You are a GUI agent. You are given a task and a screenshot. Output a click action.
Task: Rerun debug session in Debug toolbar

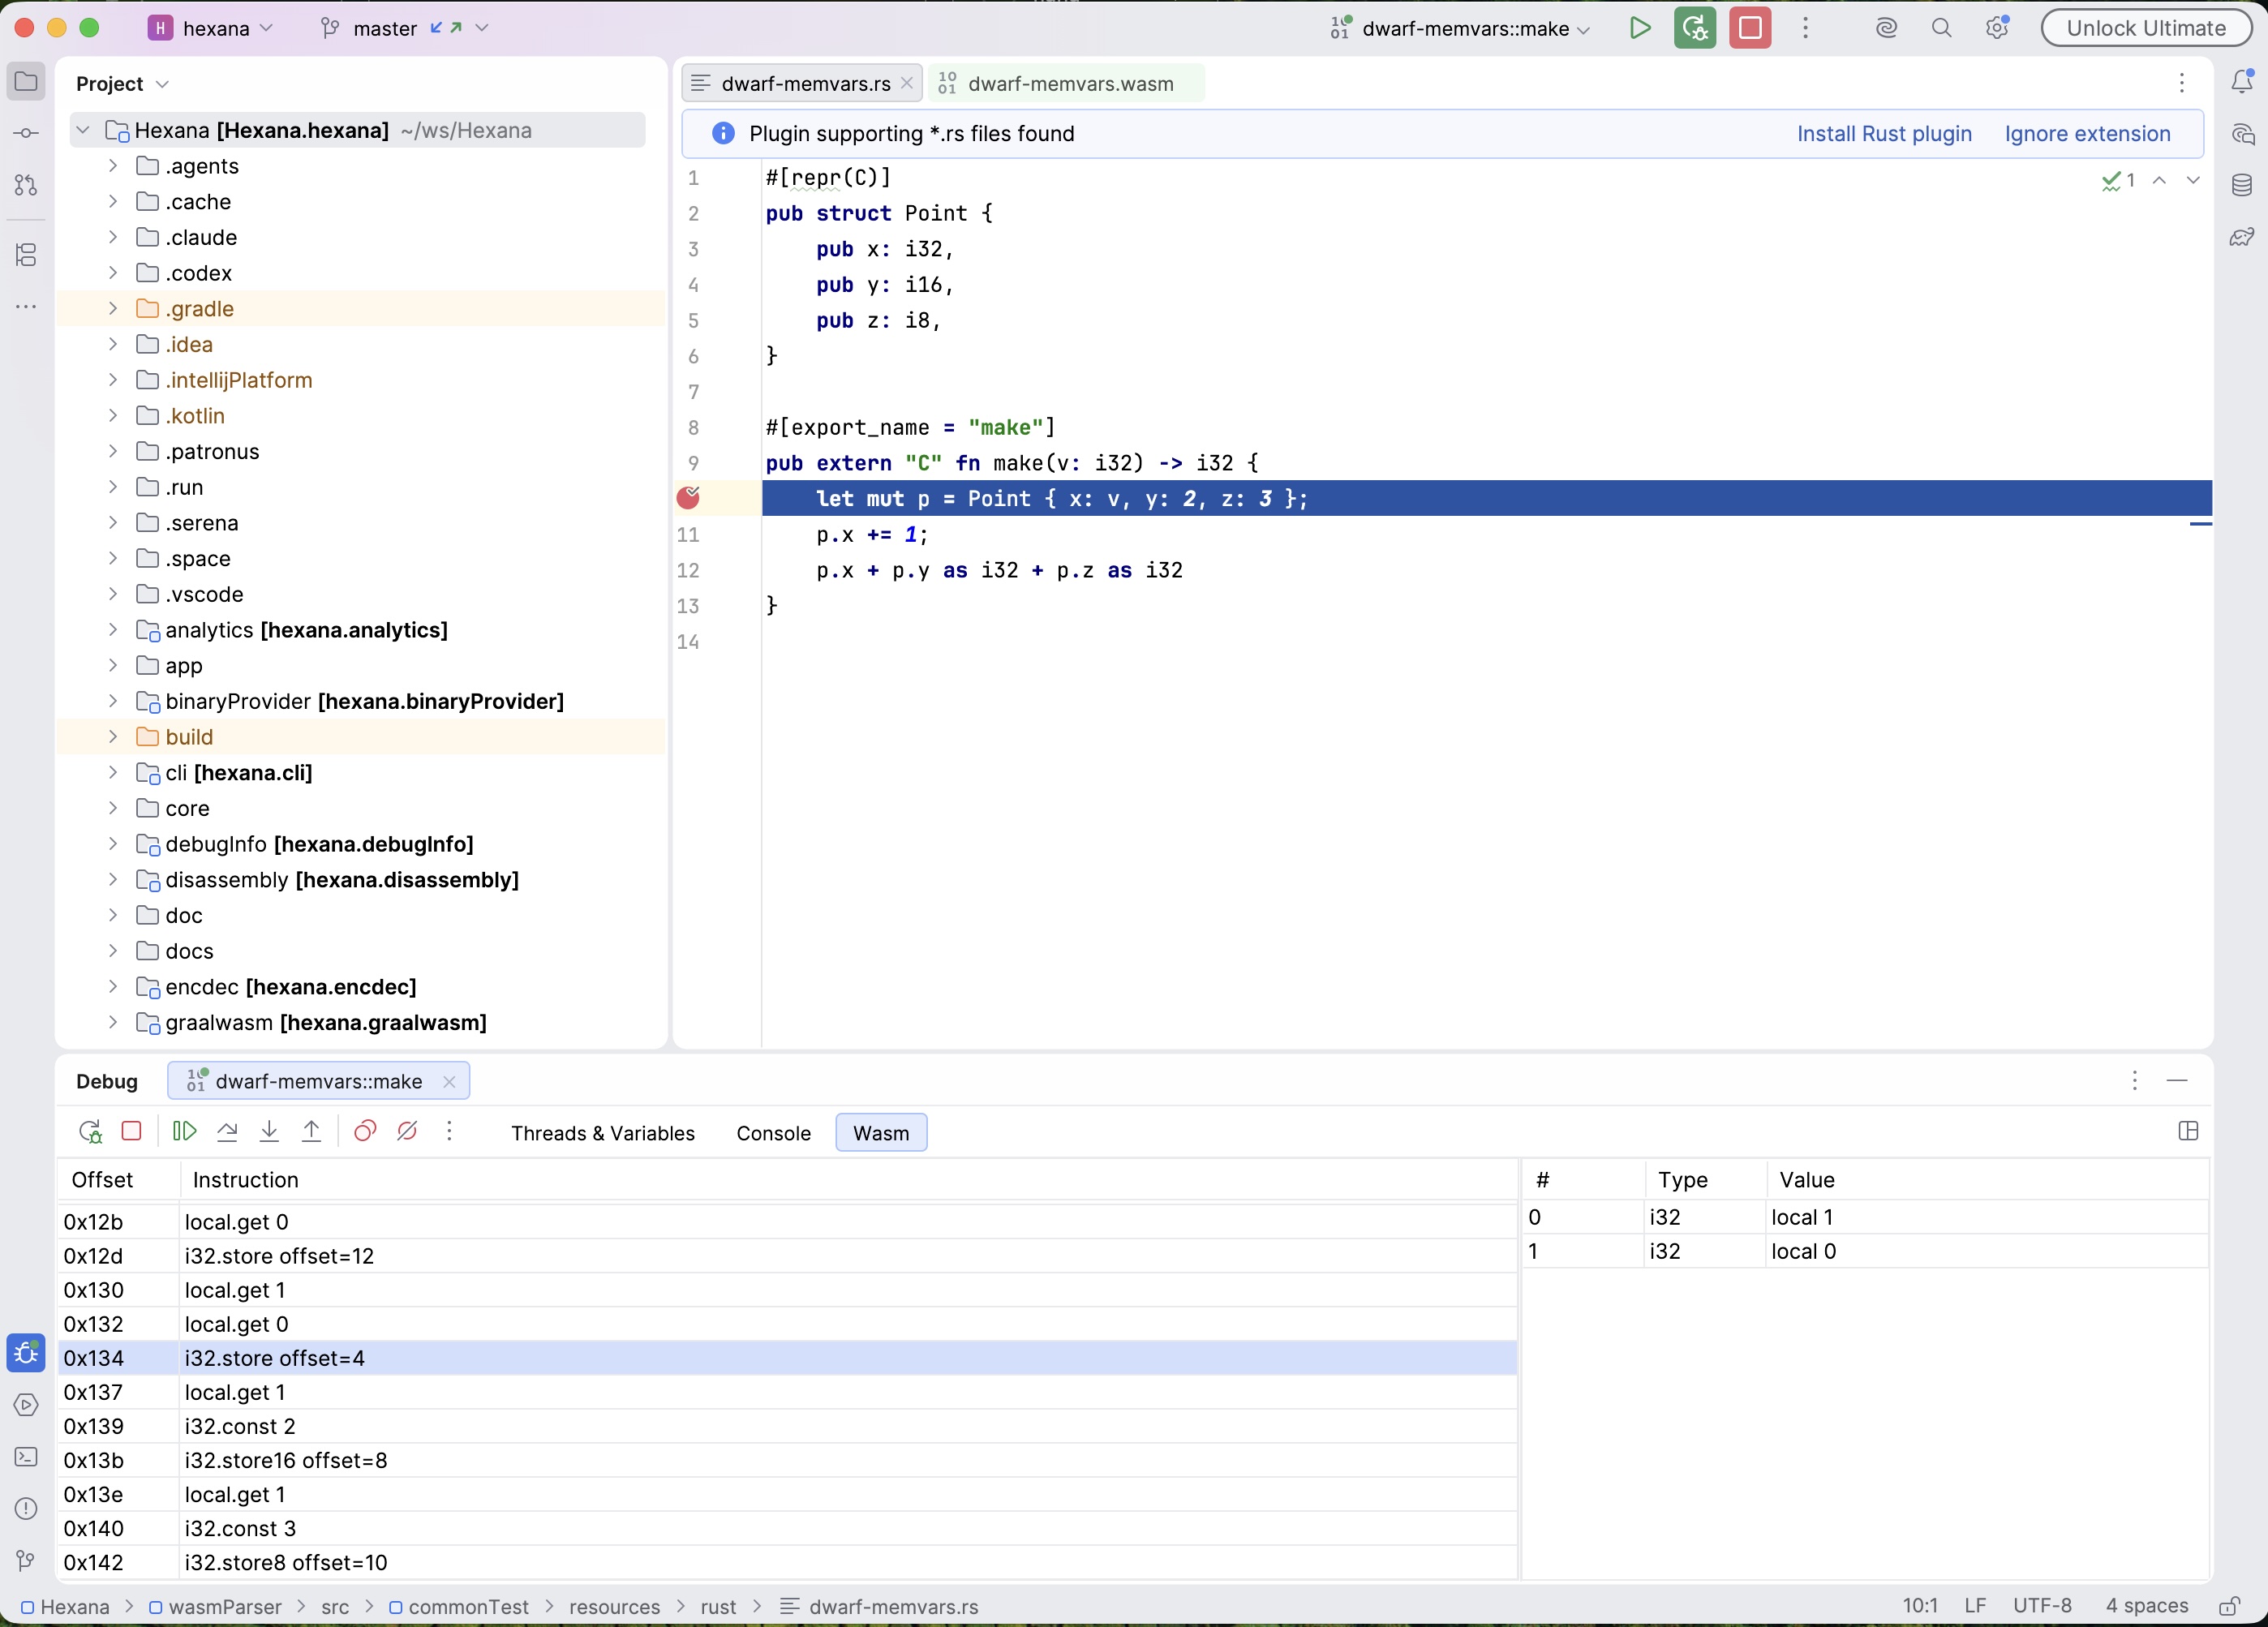(x=90, y=1131)
